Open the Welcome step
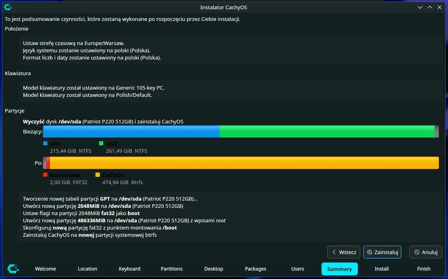Image resolution: width=448 pixels, height=279 pixels. [45, 269]
